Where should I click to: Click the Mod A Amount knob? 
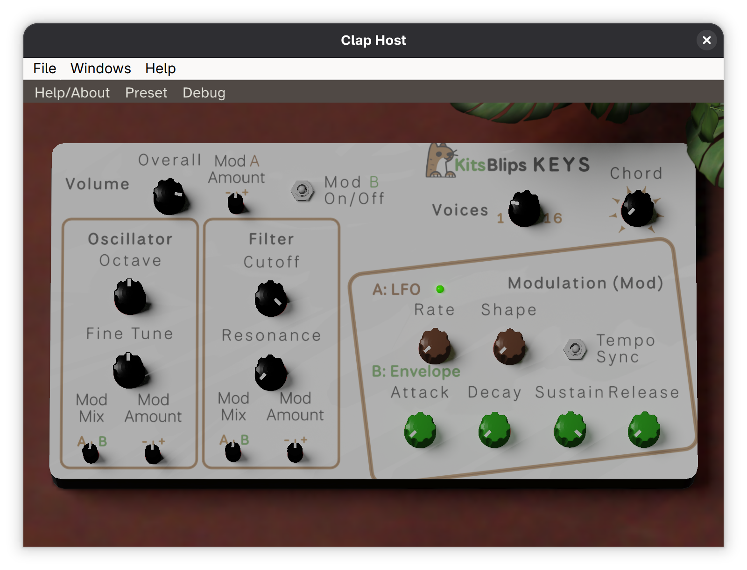(236, 204)
